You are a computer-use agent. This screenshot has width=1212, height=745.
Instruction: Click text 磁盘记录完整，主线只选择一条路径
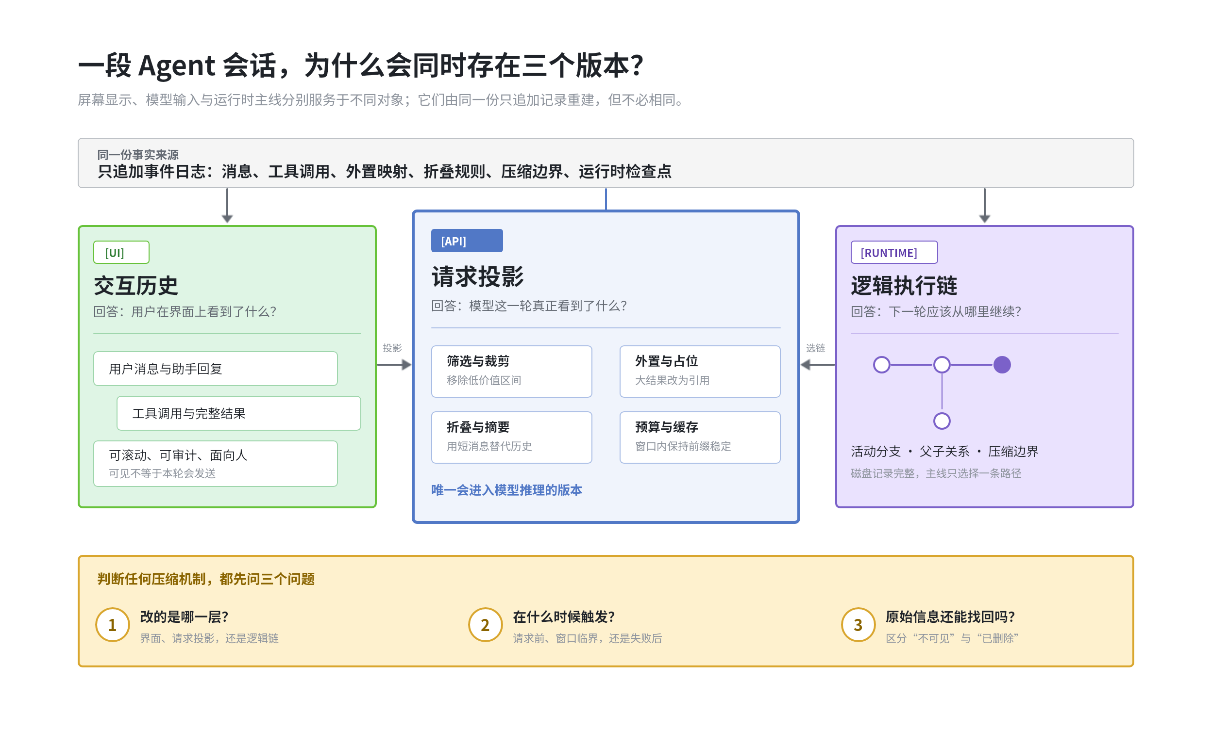tap(936, 473)
